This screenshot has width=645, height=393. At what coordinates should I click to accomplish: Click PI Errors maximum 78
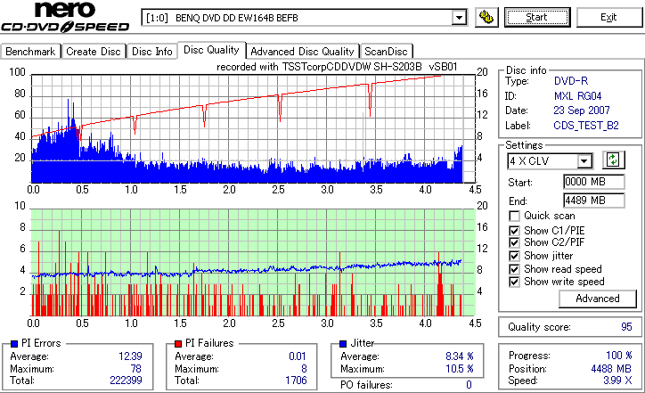(136, 369)
